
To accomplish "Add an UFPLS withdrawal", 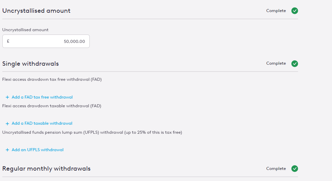I will click(x=38, y=150).
